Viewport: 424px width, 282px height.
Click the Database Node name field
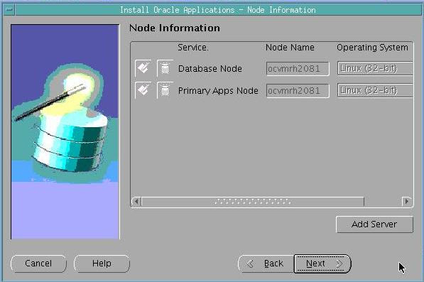tap(298, 69)
